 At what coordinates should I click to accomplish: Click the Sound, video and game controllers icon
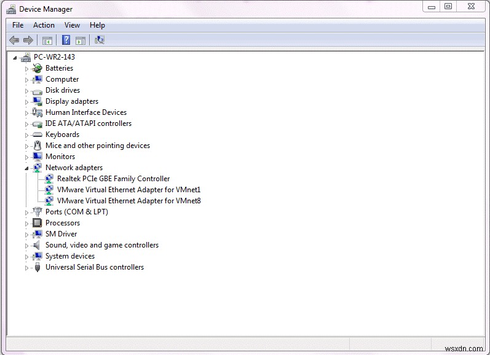click(x=36, y=245)
